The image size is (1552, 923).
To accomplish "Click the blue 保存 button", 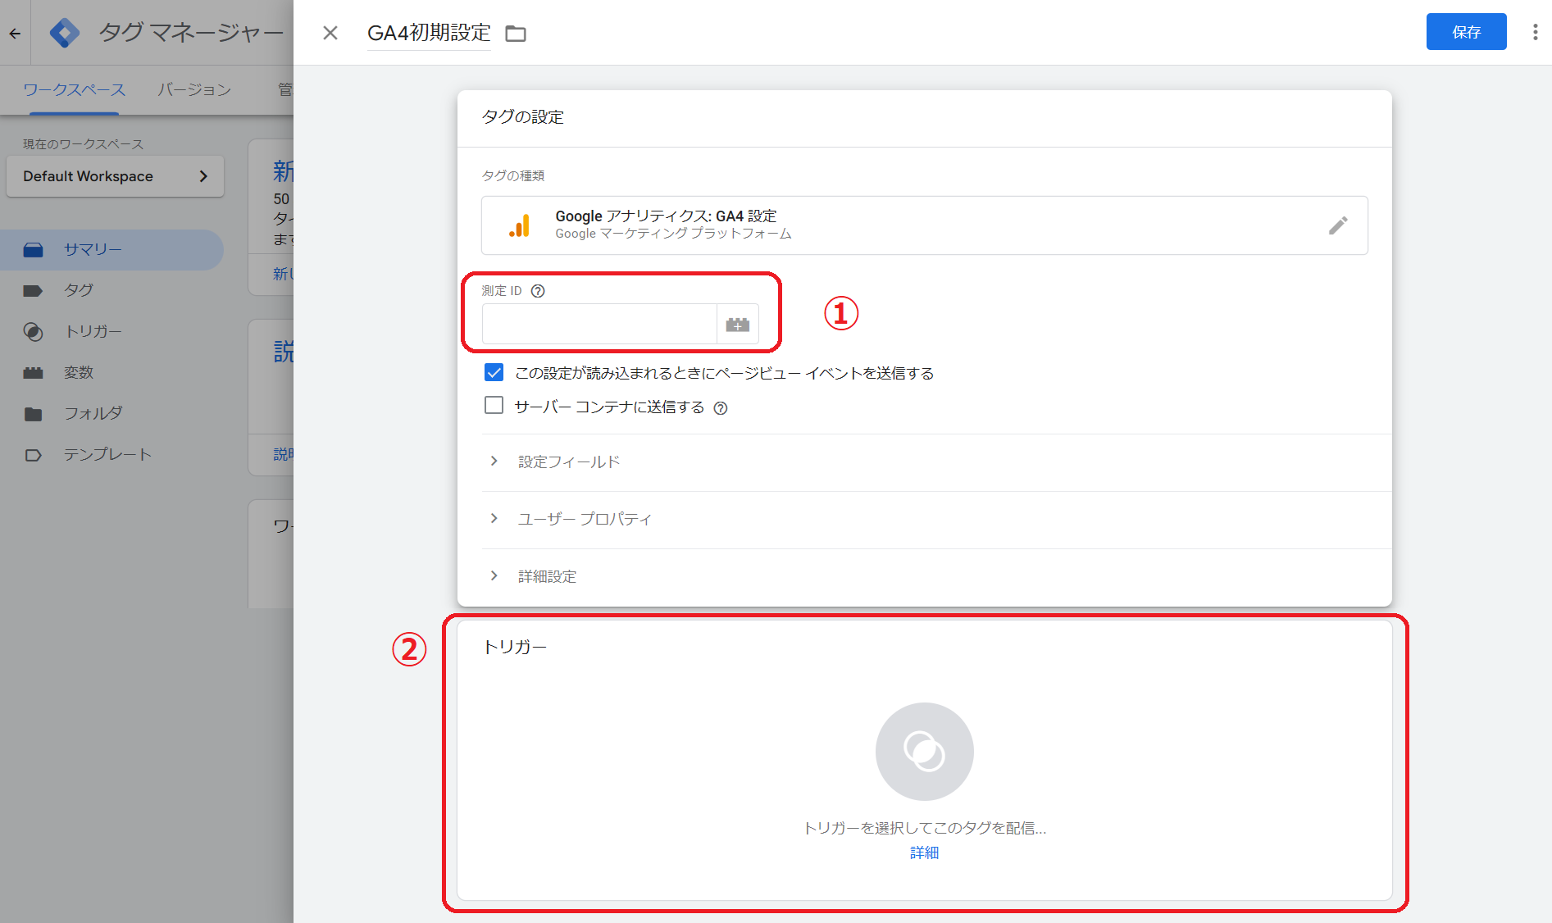I will point(1466,32).
